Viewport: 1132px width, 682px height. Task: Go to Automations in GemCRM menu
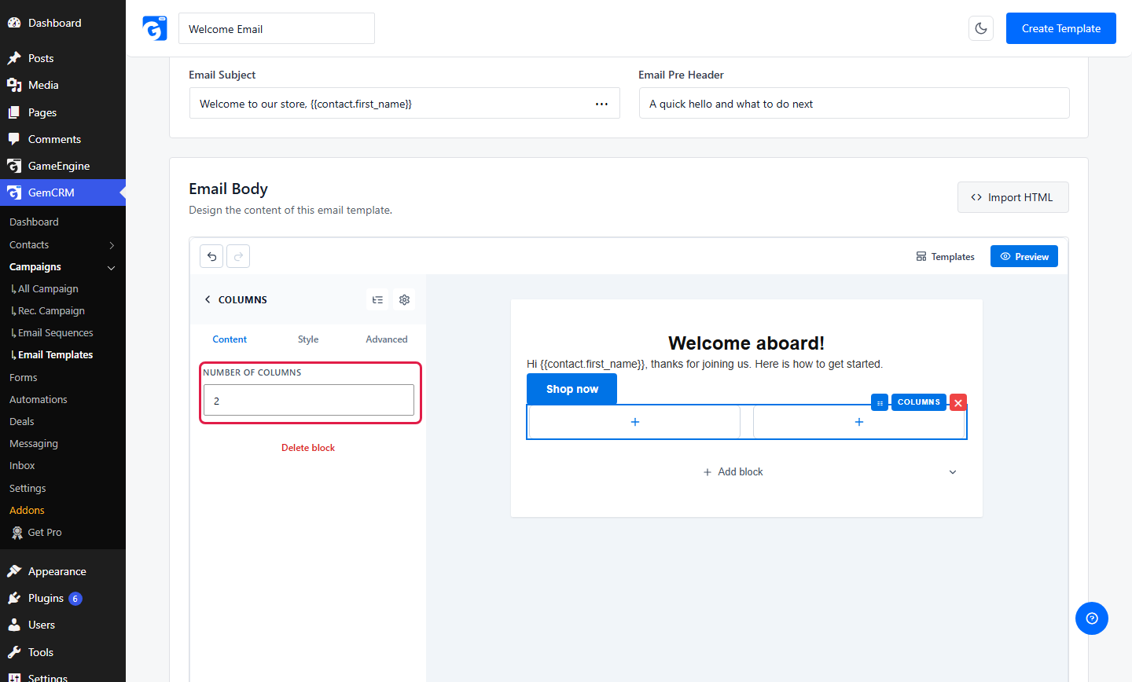[39, 399]
